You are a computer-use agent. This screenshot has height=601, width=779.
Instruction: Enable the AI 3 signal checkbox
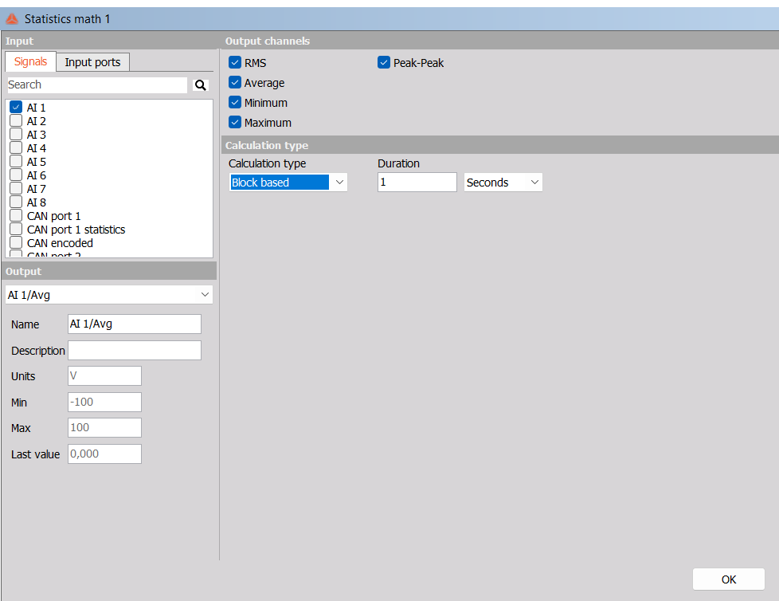16,134
